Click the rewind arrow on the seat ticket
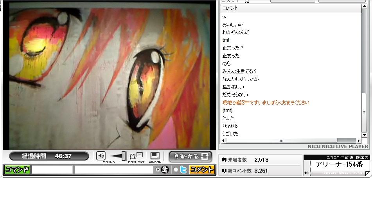The width and height of the screenshot is (372, 203). click(306, 173)
